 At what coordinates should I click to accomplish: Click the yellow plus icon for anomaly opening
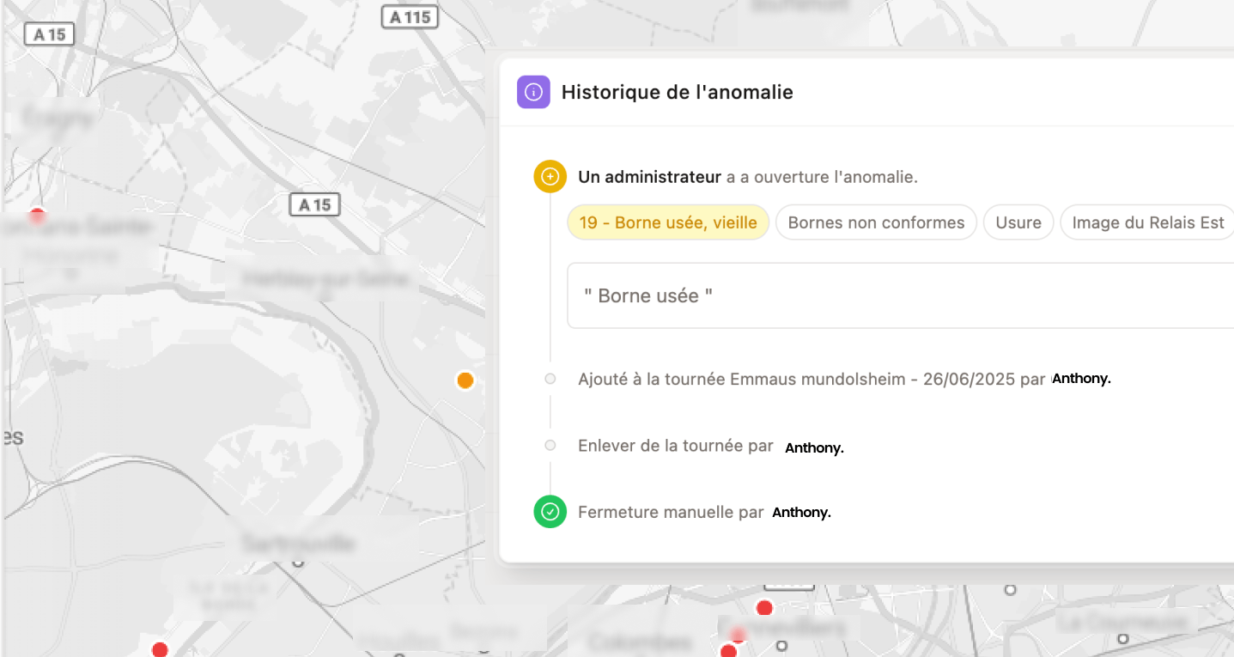tap(550, 177)
